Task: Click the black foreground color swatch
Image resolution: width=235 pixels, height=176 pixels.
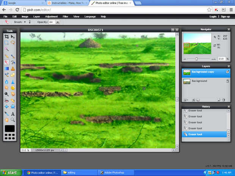Action: (10, 129)
